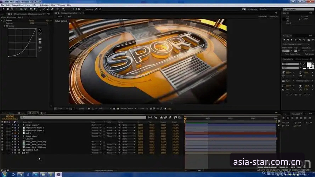Click the loop options icon in Preview
This screenshot has height=177, width=315.
point(309,40)
